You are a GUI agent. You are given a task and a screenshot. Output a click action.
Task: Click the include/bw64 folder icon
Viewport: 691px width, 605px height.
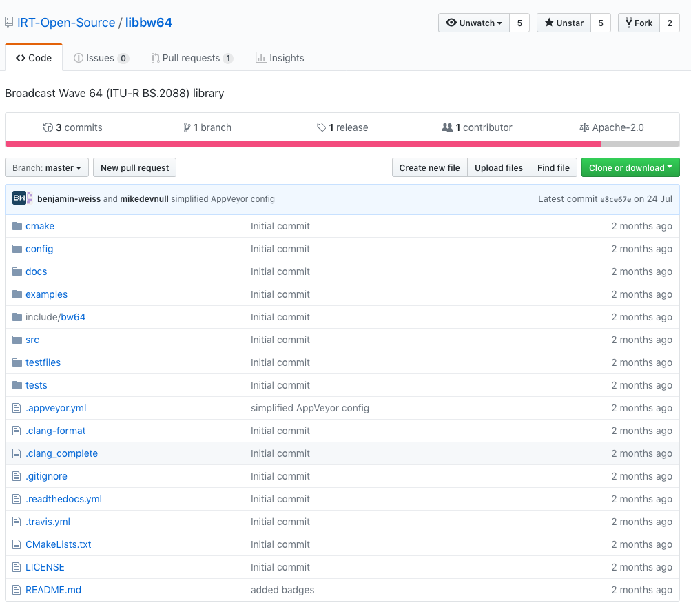click(17, 317)
